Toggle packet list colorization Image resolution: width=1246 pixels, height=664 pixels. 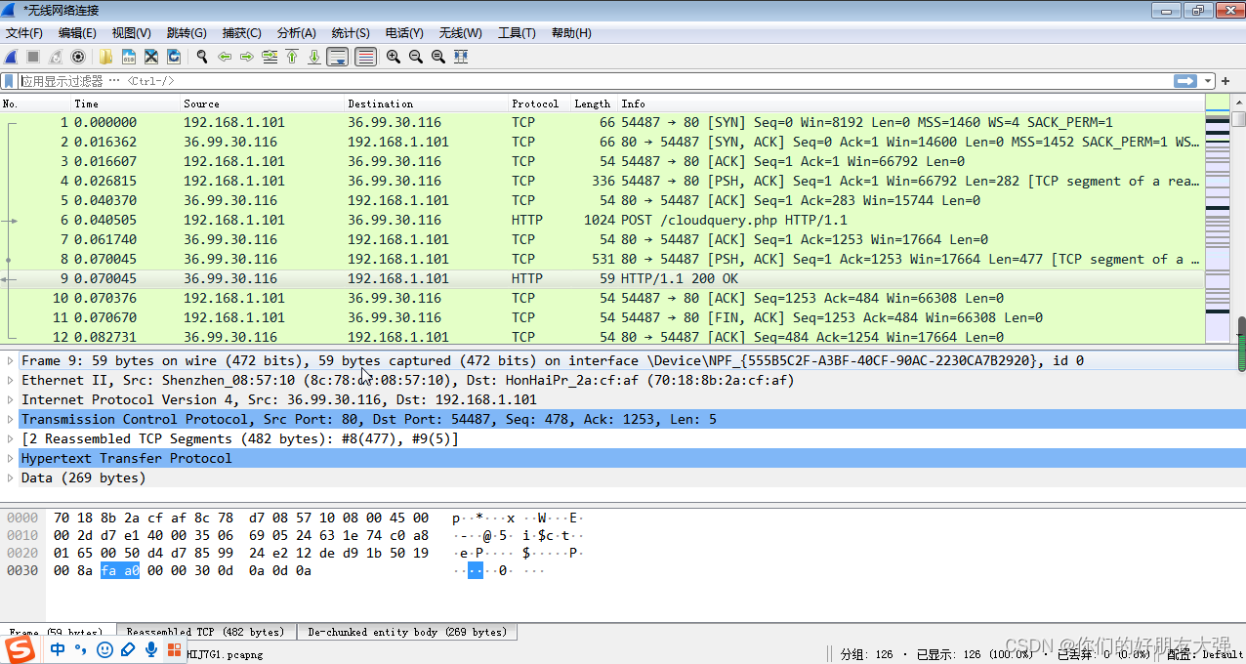point(365,57)
